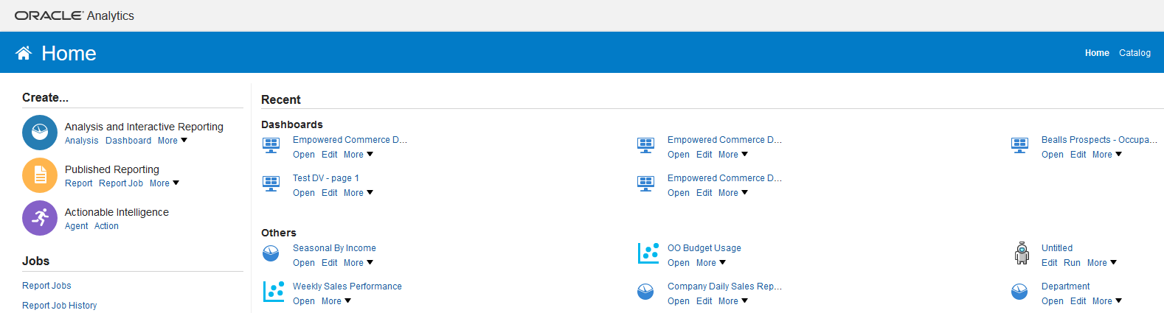
Task: Click the Department analysis title
Action: tap(1066, 286)
